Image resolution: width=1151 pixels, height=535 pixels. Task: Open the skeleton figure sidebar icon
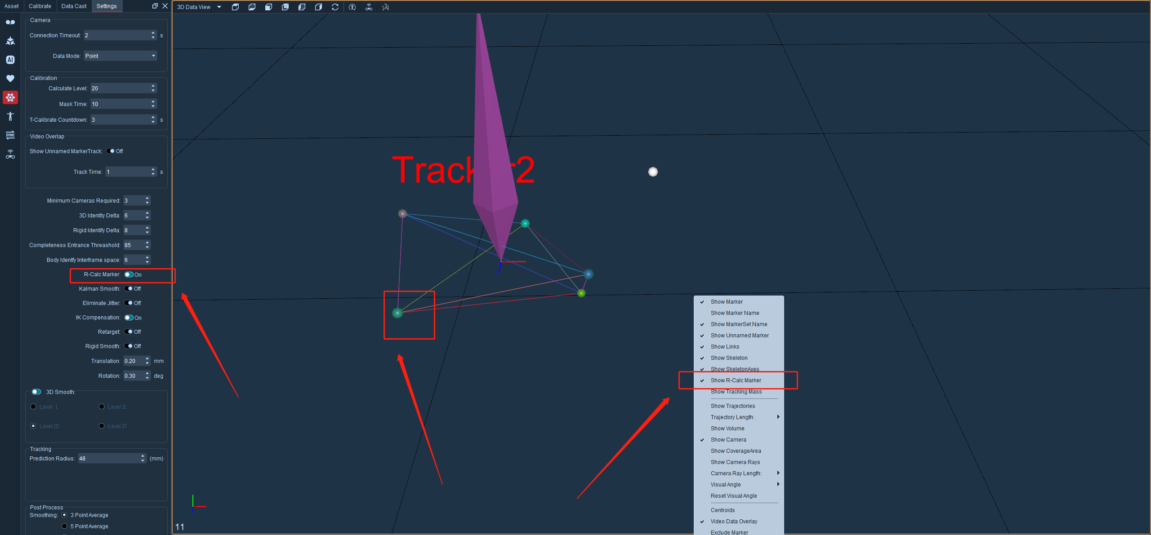point(10,116)
